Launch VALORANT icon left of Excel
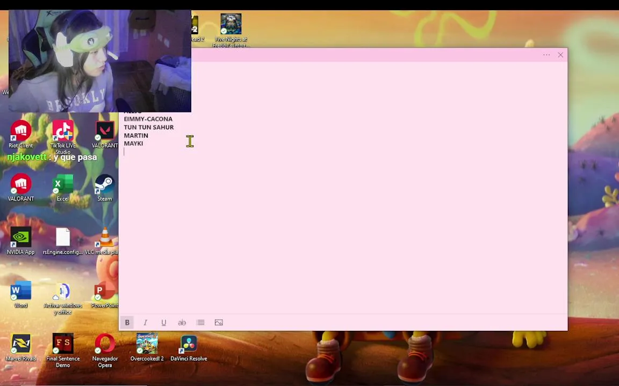This screenshot has height=386, width=619. (21, 188)
